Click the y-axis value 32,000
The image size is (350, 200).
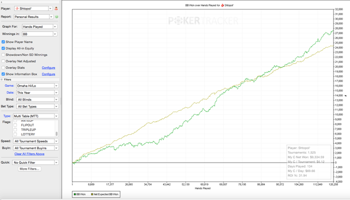tap(339, 9)
